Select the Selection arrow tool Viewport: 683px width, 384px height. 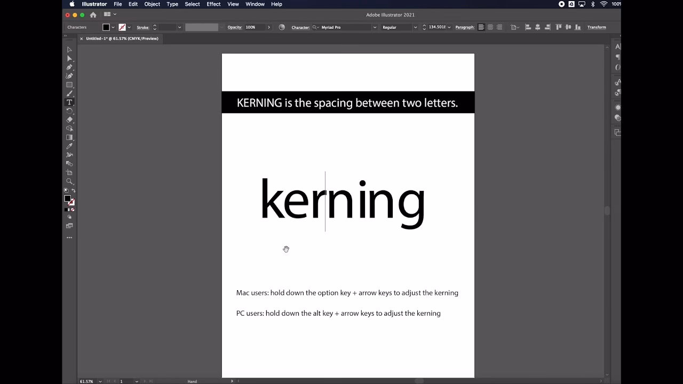(69, 50)
